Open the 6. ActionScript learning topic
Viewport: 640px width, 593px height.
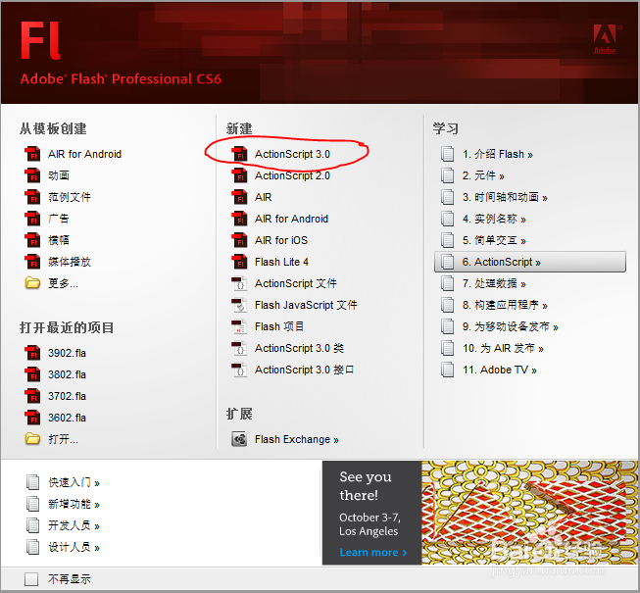[x=530, y=262]
